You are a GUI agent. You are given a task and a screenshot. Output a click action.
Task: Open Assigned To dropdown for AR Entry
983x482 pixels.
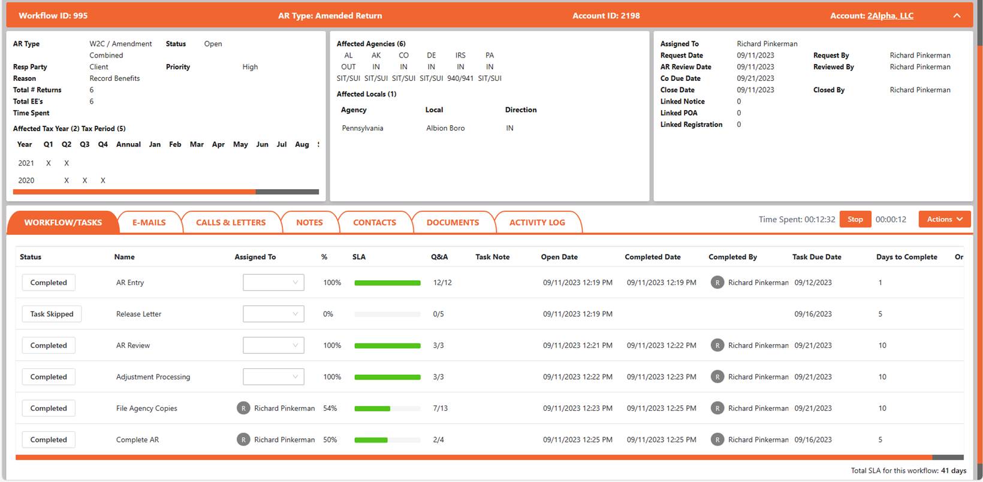[x=273, y=283]
